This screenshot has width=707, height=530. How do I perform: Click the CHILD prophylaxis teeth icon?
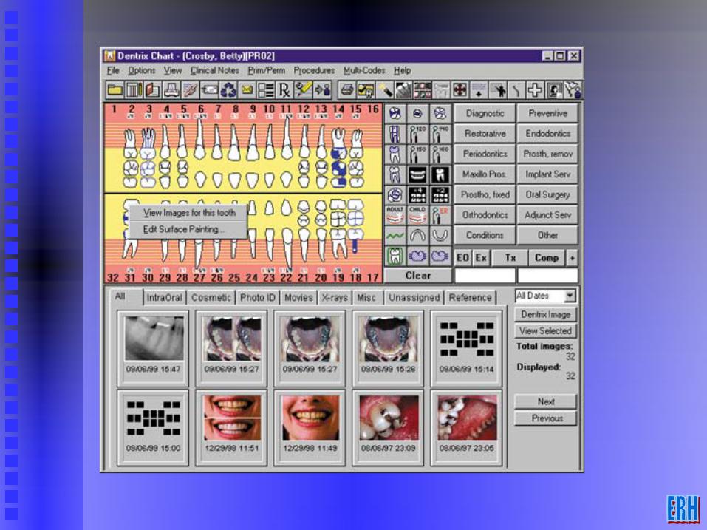417,215
